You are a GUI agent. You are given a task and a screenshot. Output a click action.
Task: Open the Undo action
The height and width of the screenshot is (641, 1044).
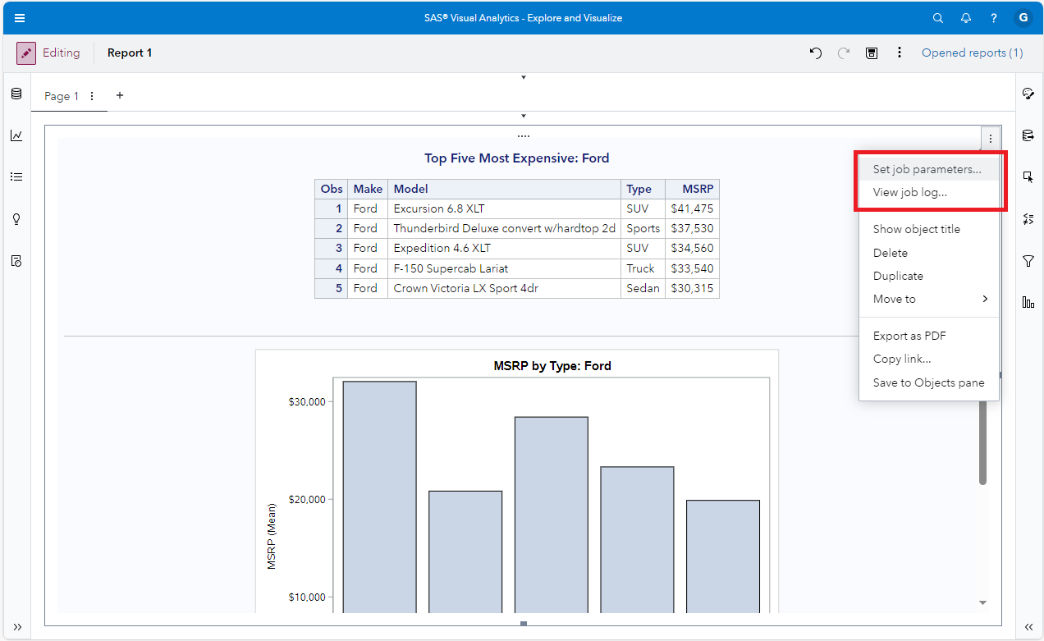pyautogui.click(x=815, y=53)
